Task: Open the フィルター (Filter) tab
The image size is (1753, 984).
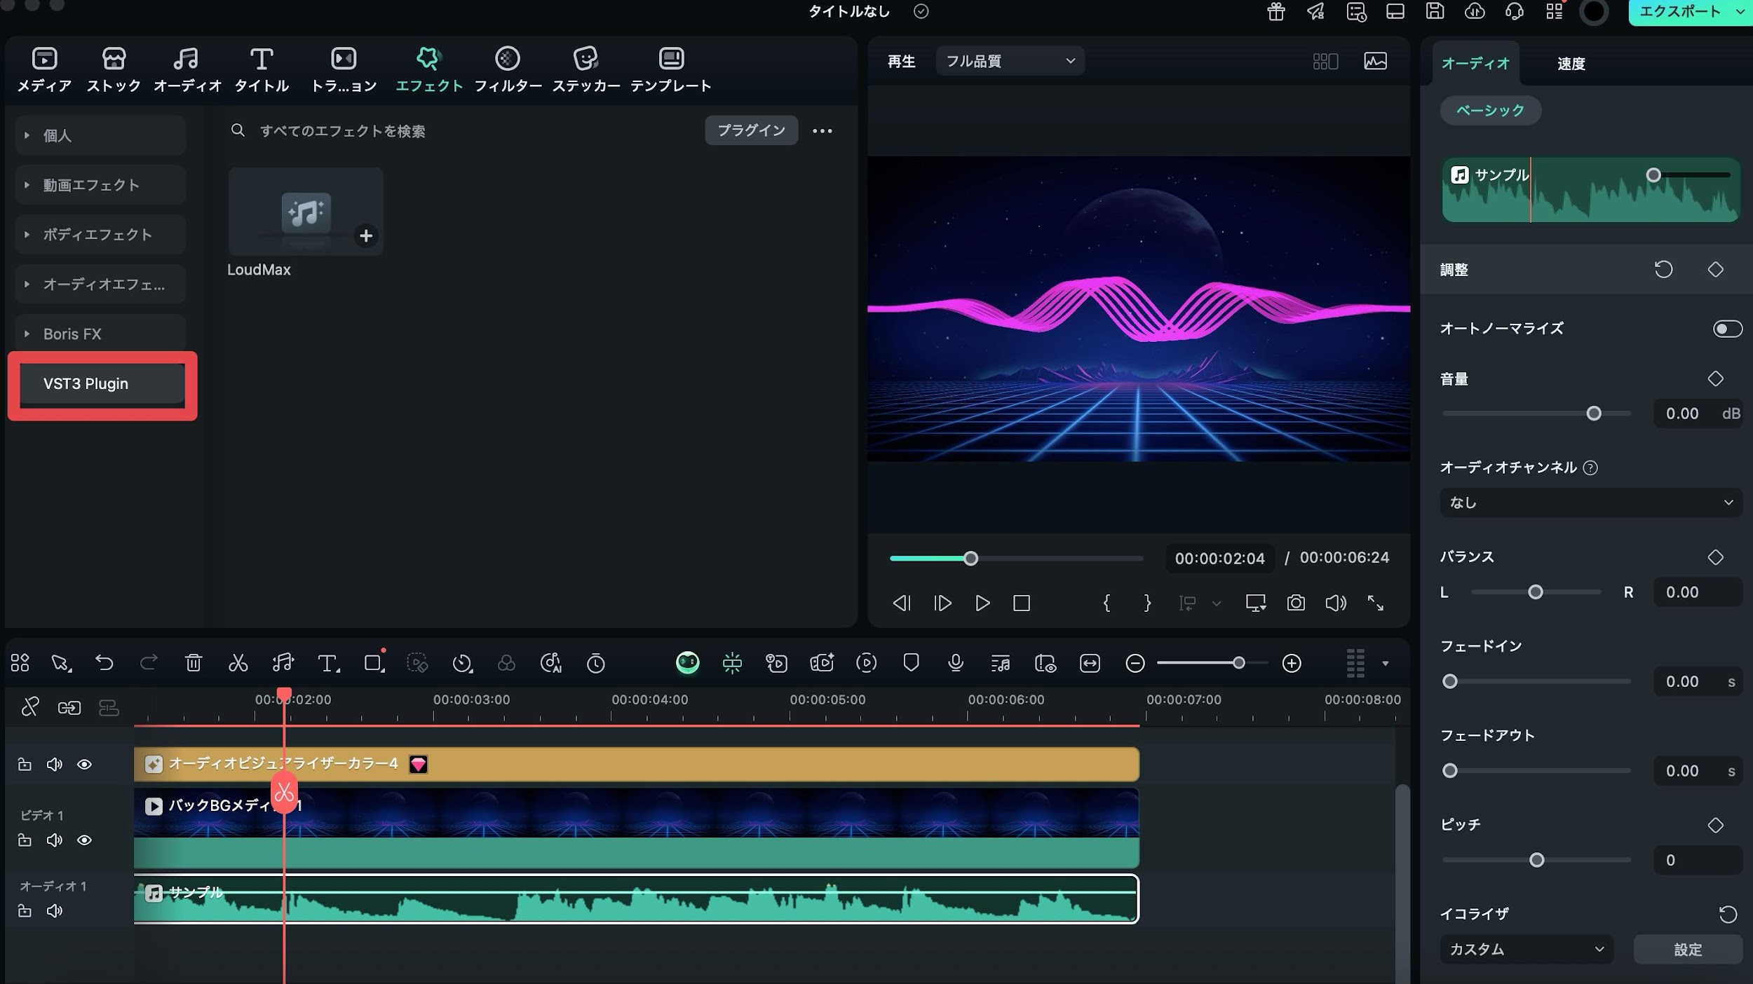Action: [508, 69]
